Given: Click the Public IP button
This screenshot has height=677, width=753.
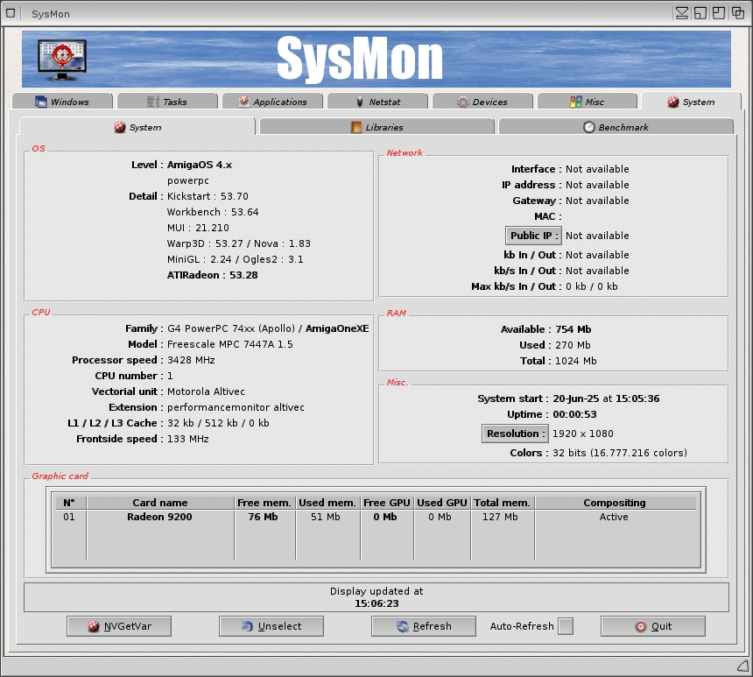Looking at the screenshot, I should point(533,236).
